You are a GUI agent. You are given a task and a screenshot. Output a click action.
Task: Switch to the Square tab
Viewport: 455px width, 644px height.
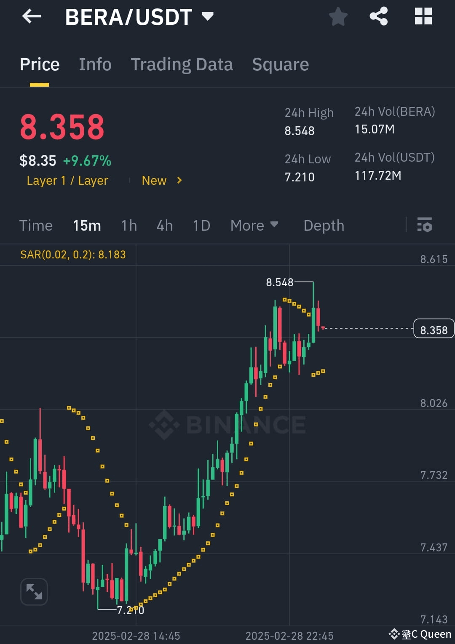tap(280, 64)
